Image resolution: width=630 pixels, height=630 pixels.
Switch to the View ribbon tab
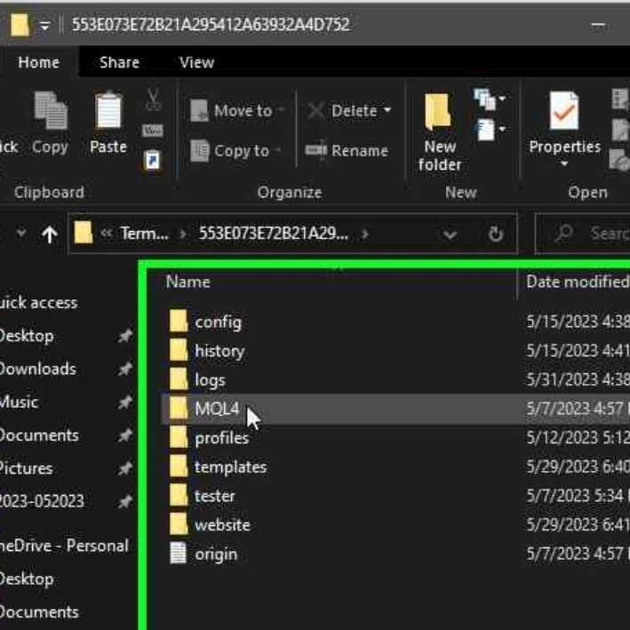tap(197, 62)
